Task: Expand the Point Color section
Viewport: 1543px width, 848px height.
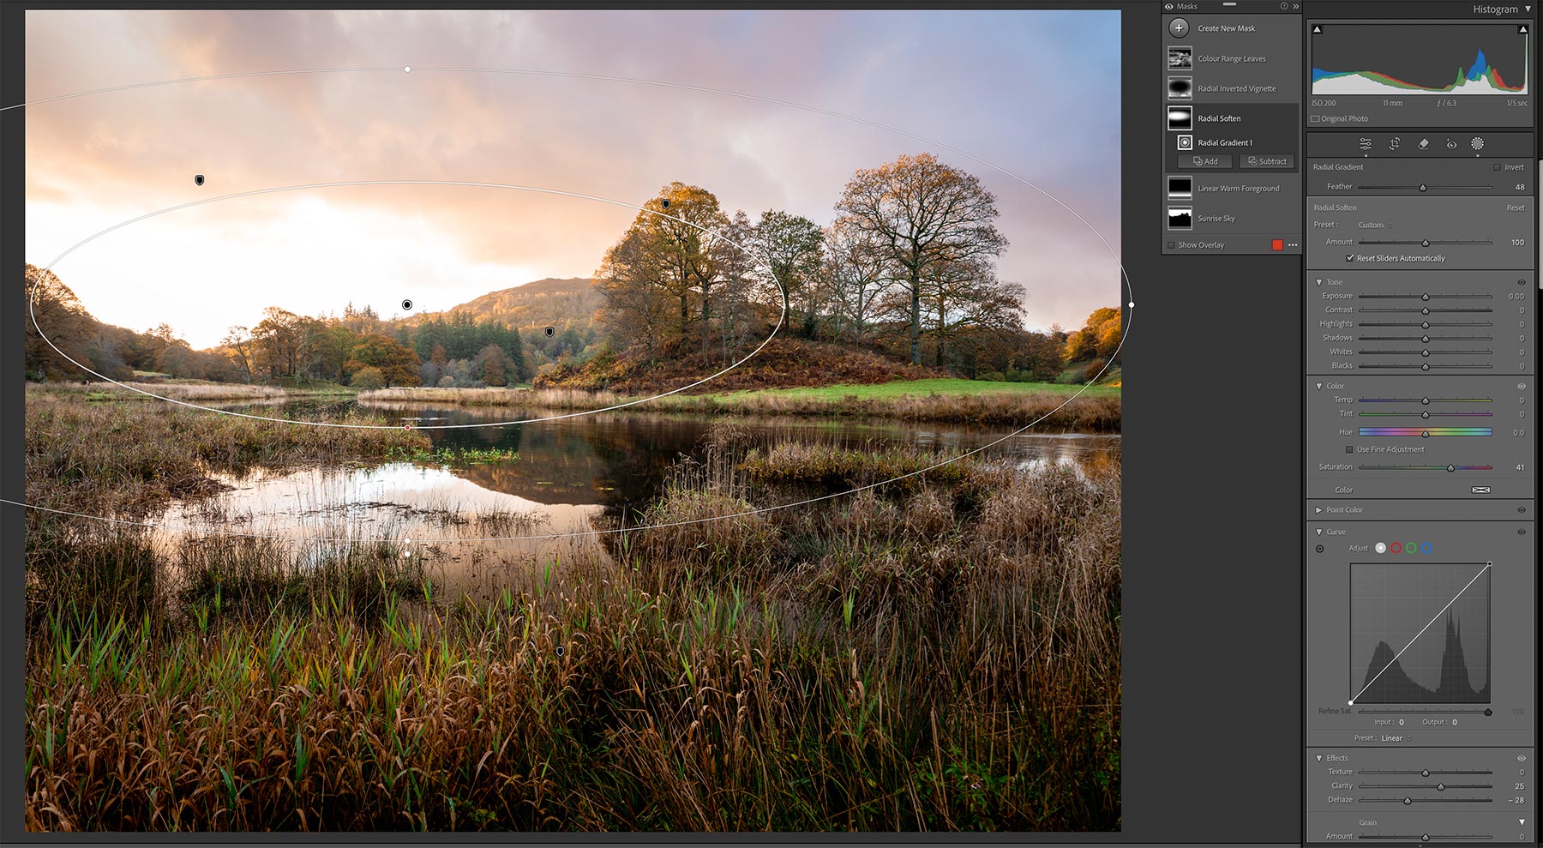Action: point(1319,510)
